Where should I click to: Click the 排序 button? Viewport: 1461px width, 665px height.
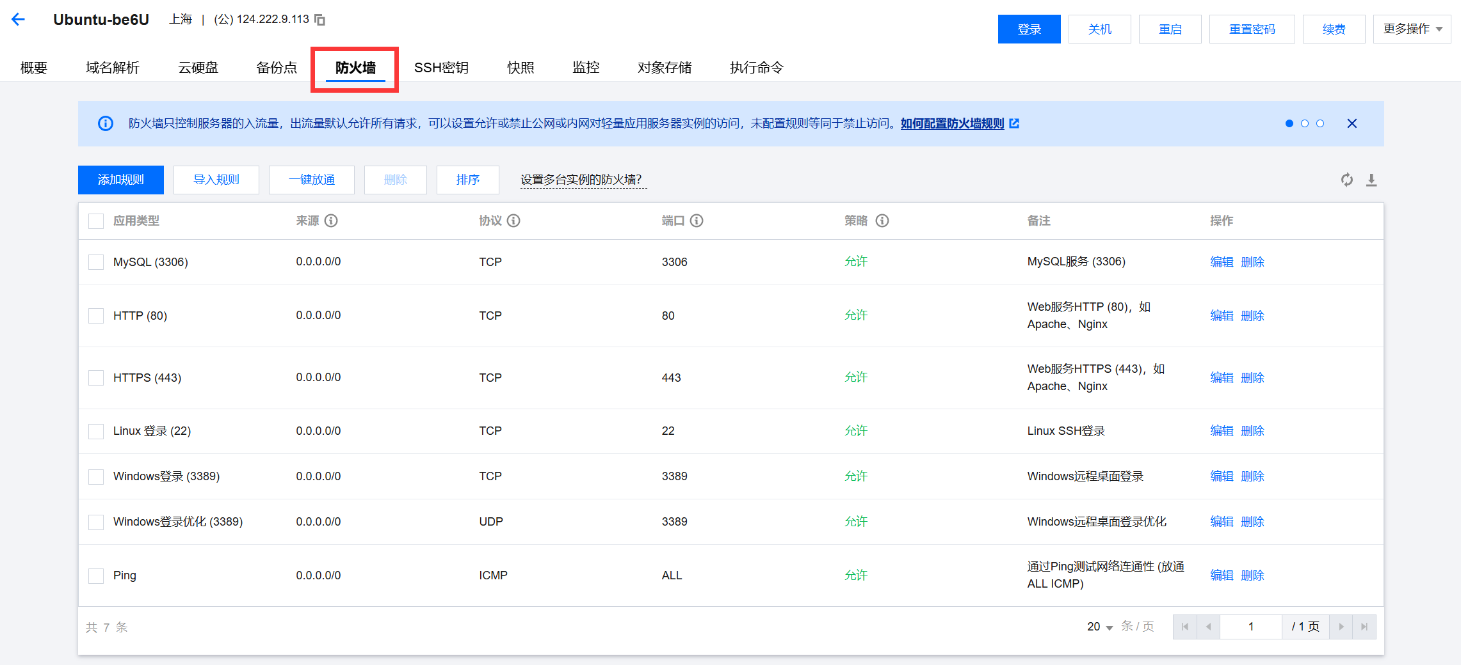pyautogui.click(x=468, y=180)
